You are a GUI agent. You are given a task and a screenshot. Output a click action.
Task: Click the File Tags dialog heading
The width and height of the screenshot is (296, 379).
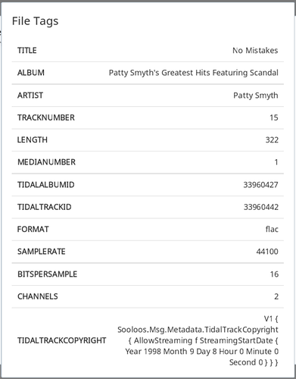click(35, 21)
